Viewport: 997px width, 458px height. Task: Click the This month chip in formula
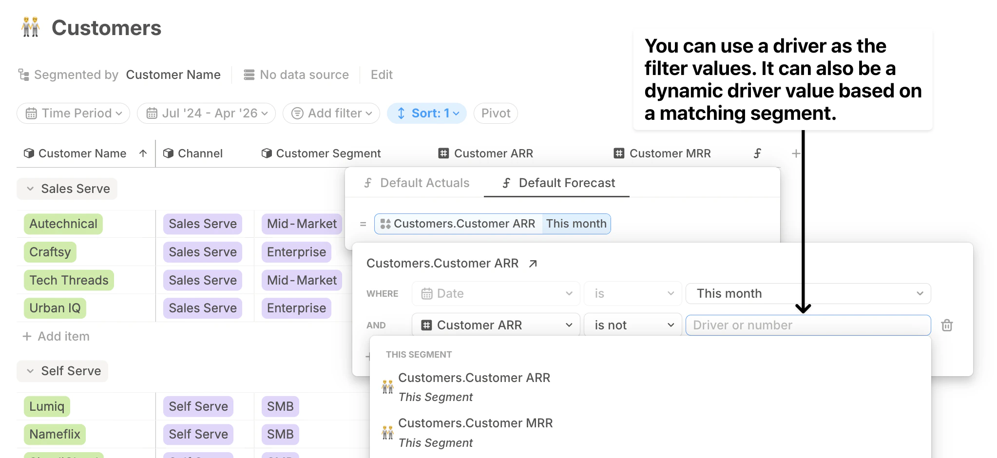[x=576, y=224]
